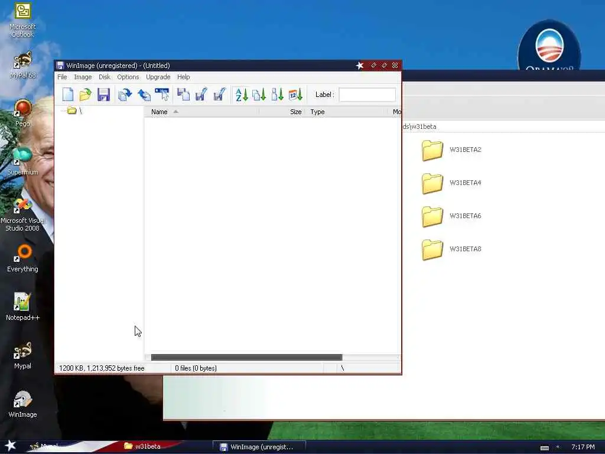Open WinImage desktop shortcut
Image resolution: width=605 pixels, height=454 pixels.
[x=22, y=404]
